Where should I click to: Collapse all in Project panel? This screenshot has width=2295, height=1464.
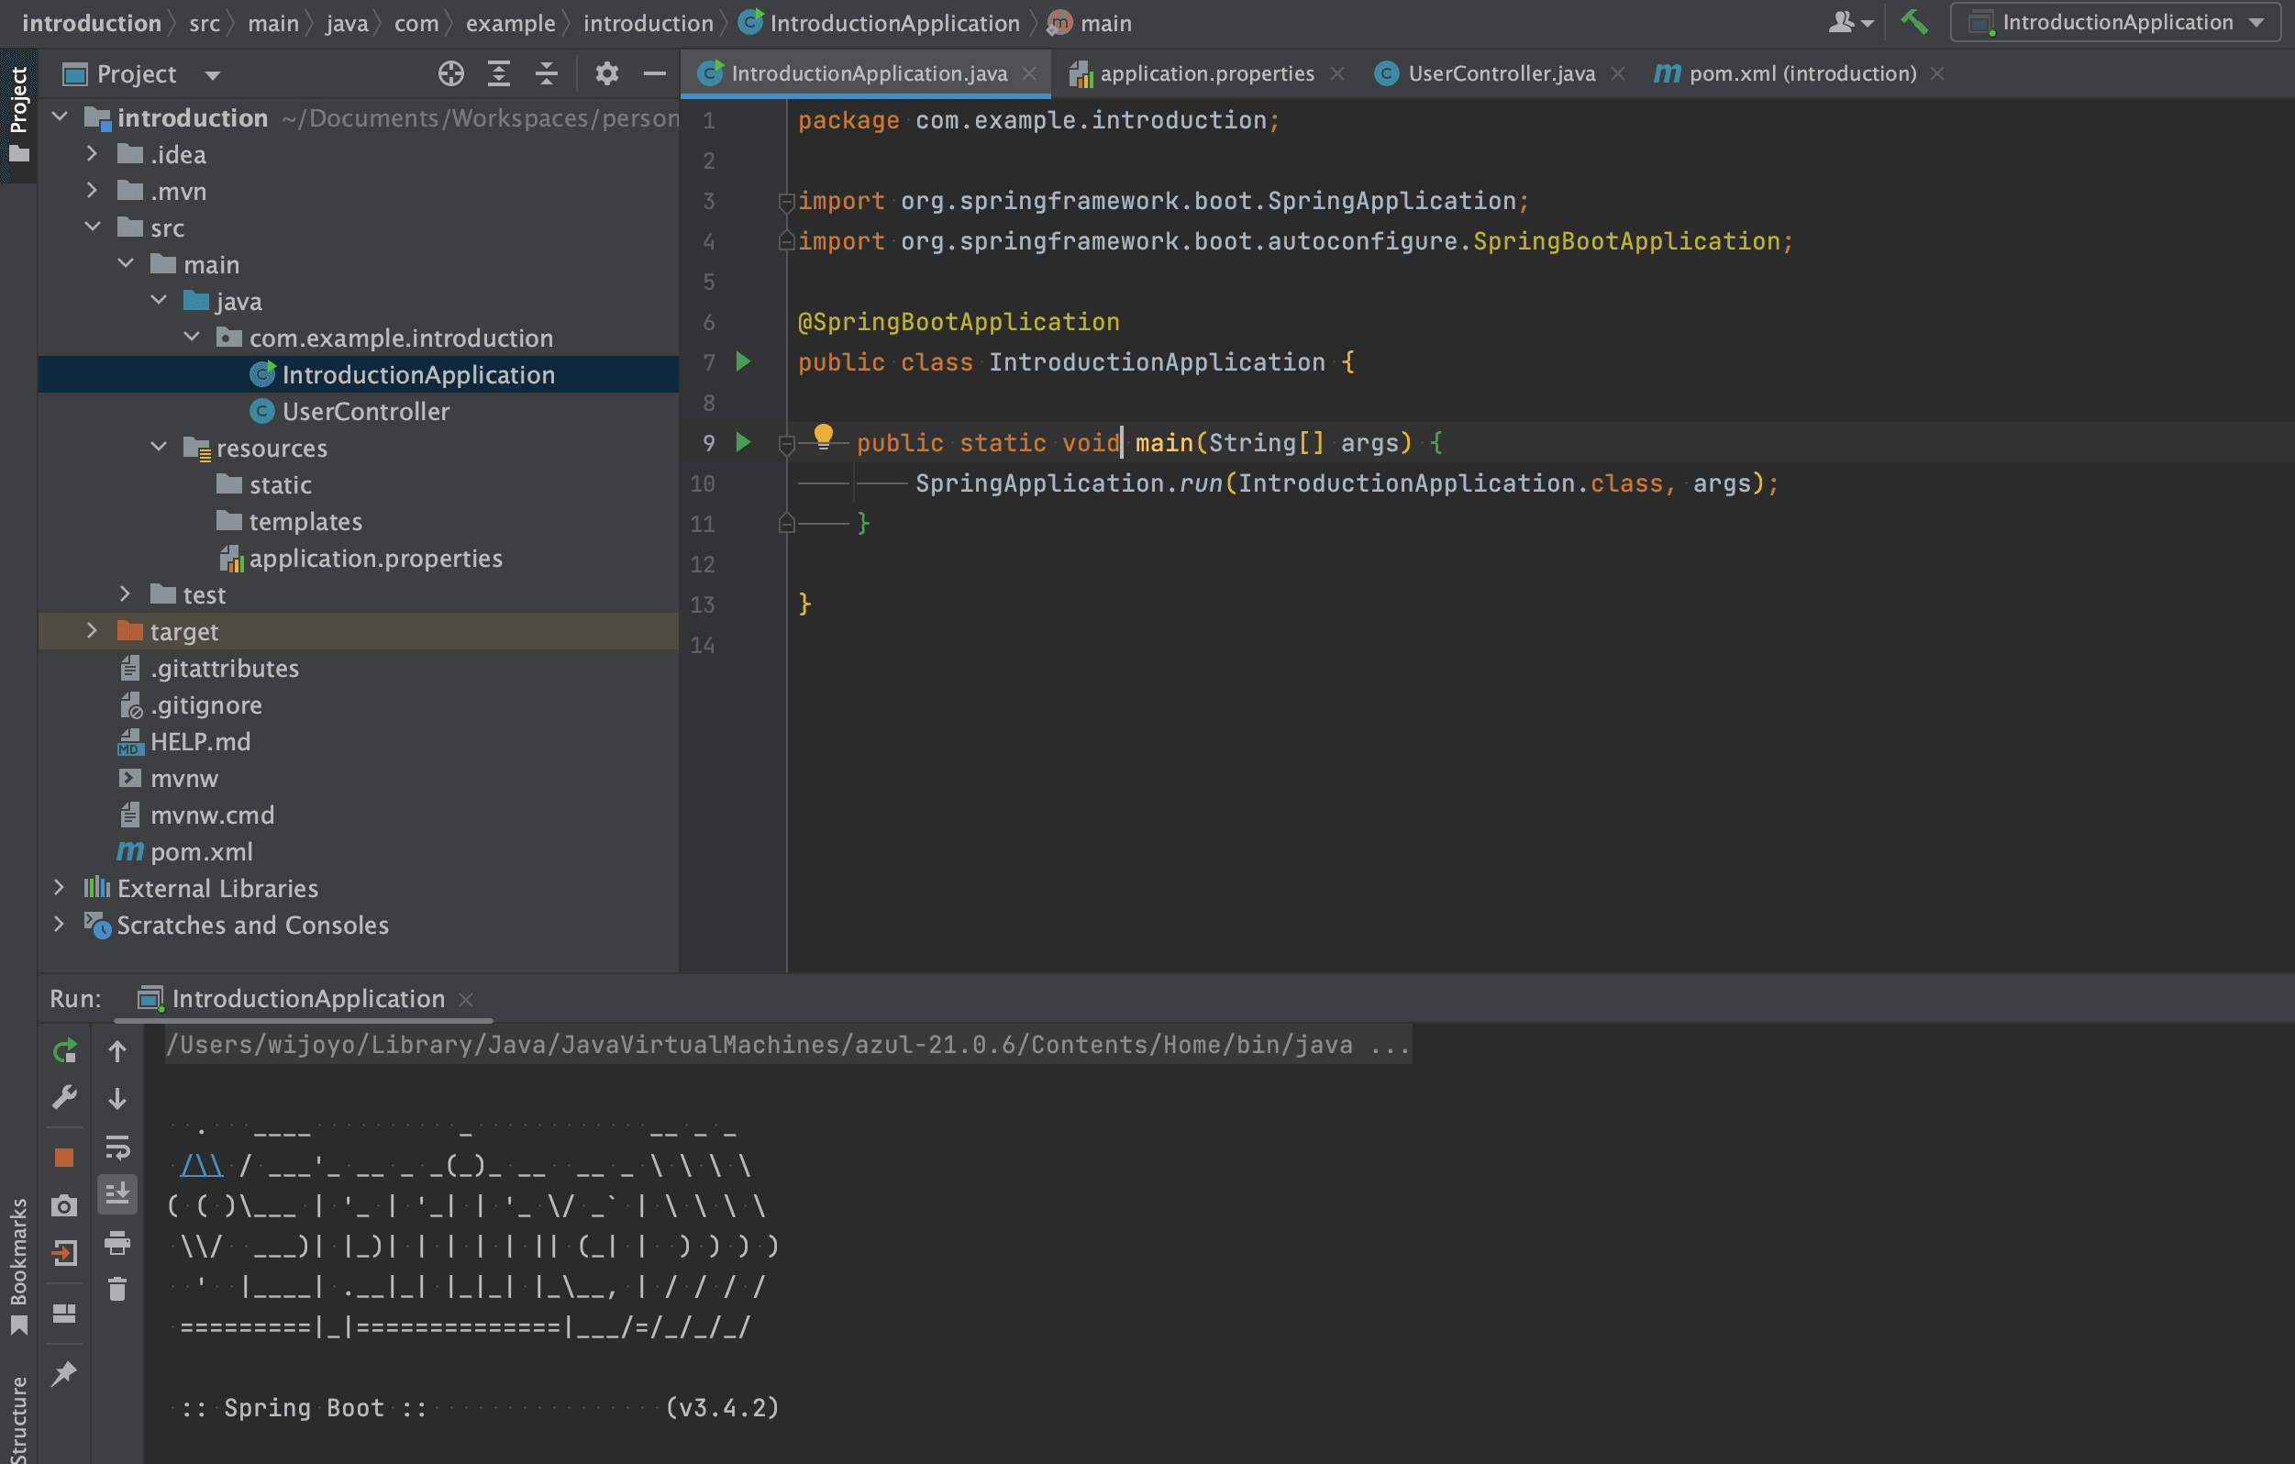point(546,73)
